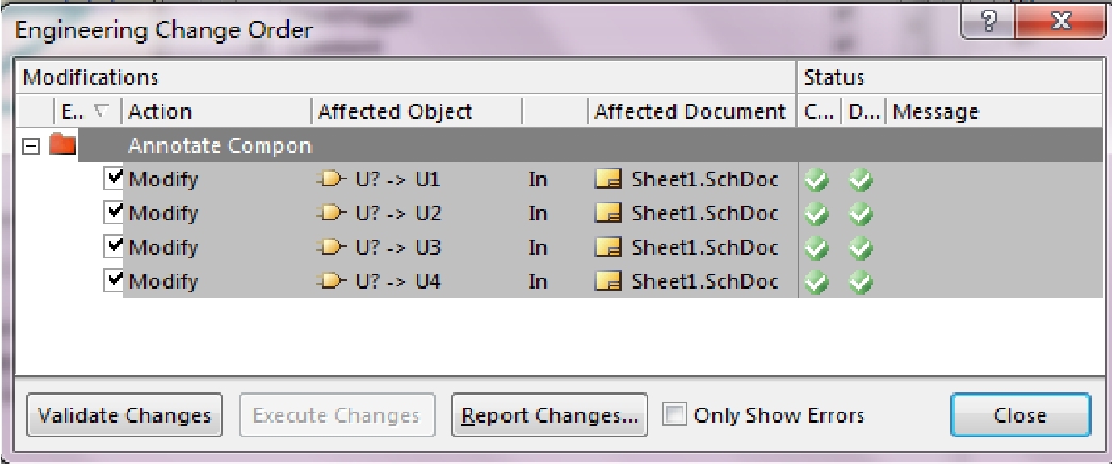Click the red Annotate Component folder icon
Image resolution: width=1112 pixels, height=464 pixels.
click(x=62, y=145)
